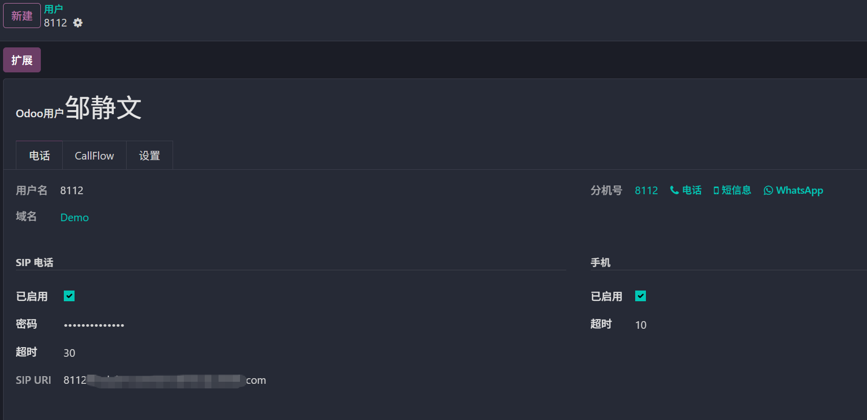Open the 设置 tab
867x420 pixels.
(x=150, y=155)
